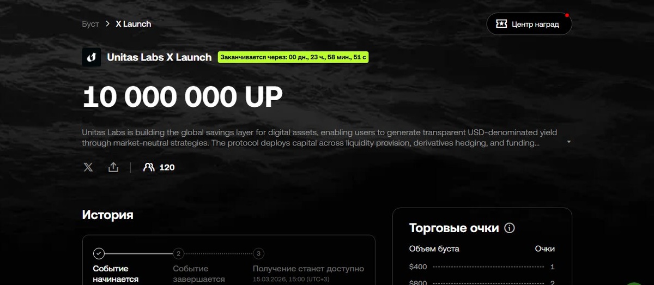This screenshot has width=654, height=285.
Task: Click the participant count 120
Action: point(167,167)
